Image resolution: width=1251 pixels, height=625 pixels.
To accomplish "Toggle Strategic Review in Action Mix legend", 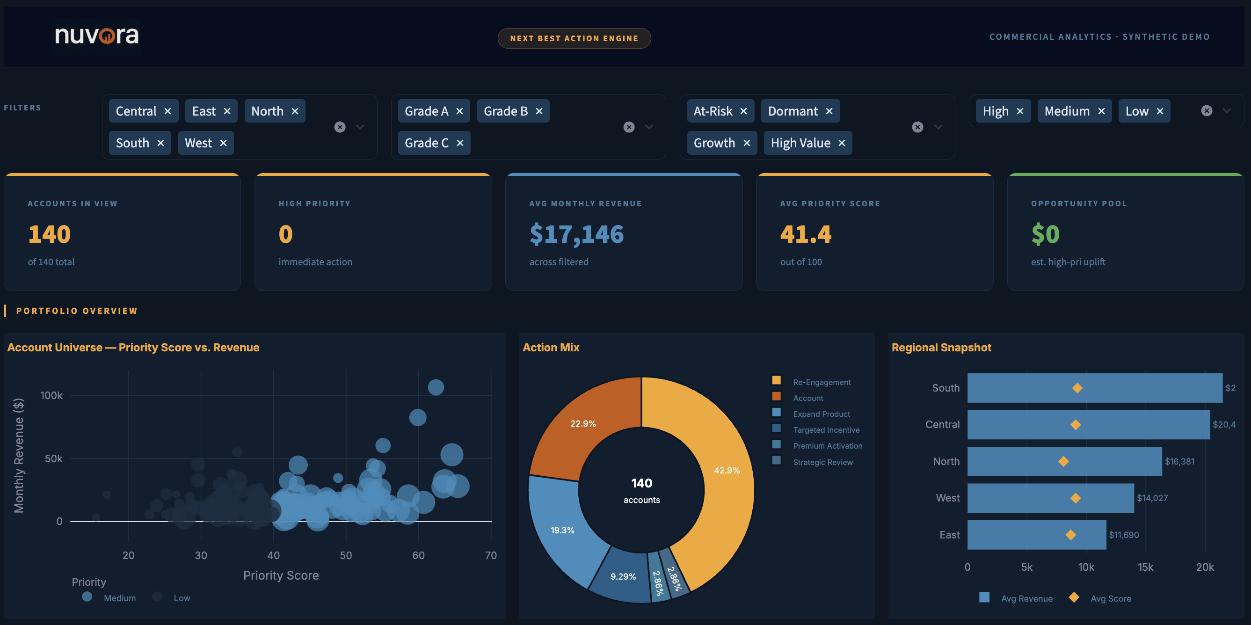I will click(812, 462).
